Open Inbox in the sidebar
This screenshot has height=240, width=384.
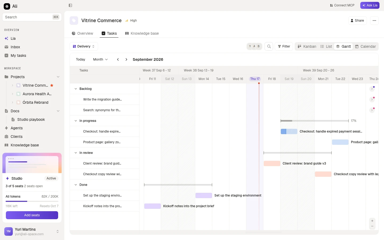click(x=32, y=47)
